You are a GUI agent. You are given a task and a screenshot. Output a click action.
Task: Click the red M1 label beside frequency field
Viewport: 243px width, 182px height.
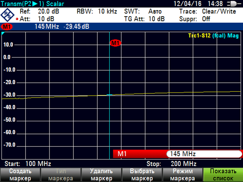(x=121, y=154)
